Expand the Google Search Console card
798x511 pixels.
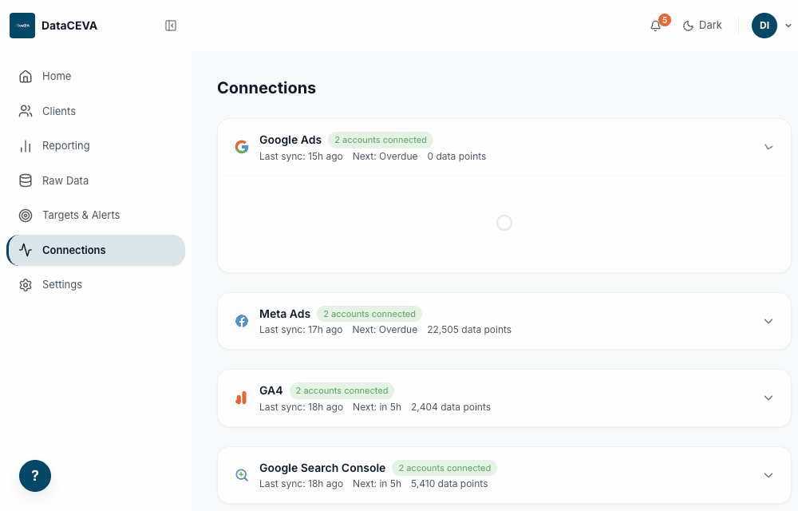point(768,475)
